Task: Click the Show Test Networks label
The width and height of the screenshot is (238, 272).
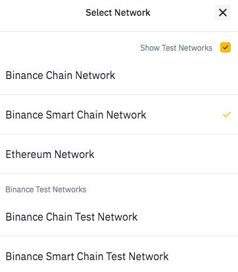Action: point(176,47)
